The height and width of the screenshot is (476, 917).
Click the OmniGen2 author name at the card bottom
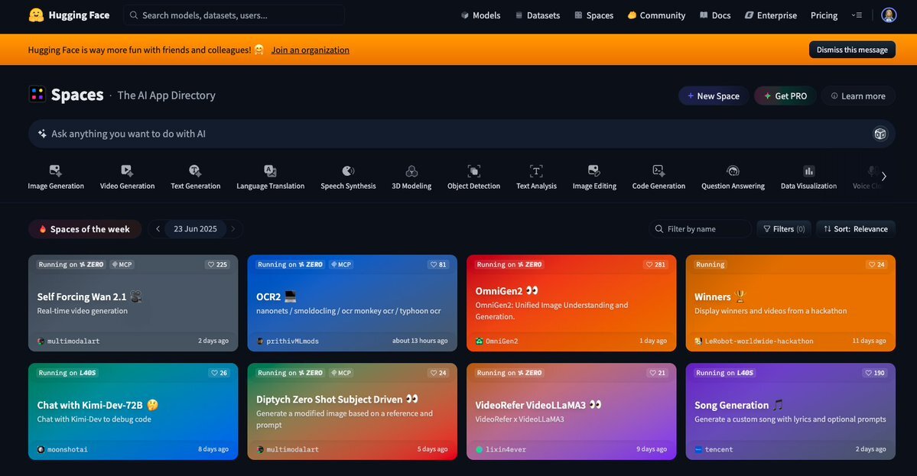(502, 341)
